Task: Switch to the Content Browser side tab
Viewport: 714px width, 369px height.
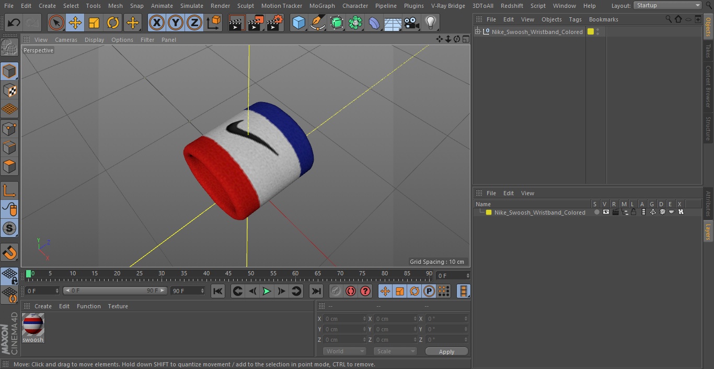Action: pyautogui.click(x=708, y=86)
